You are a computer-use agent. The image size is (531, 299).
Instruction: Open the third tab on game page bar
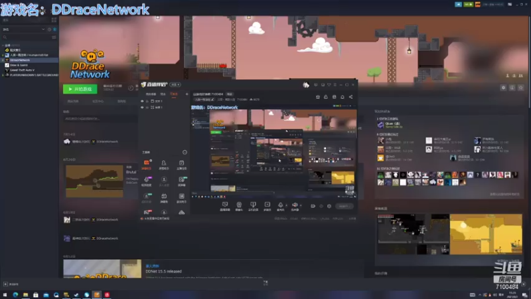click(x=121, y=102)
